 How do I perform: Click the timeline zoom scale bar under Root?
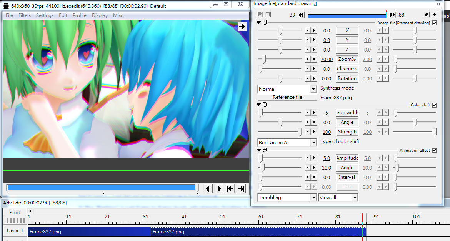15,221
